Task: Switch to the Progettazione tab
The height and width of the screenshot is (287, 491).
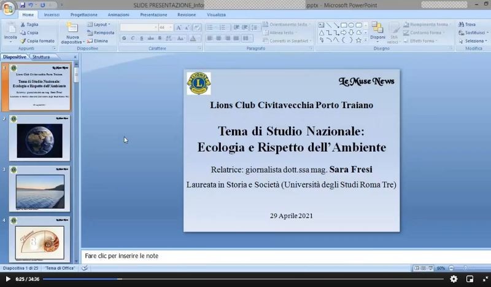Action: tap(84, 15)
